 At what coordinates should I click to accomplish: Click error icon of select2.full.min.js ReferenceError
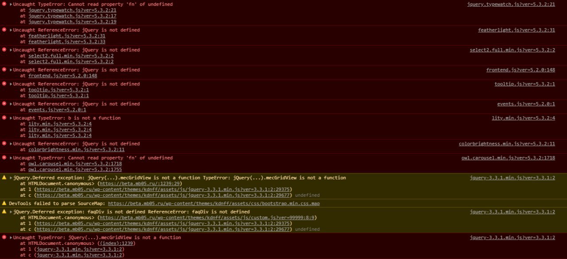[4, 50]
